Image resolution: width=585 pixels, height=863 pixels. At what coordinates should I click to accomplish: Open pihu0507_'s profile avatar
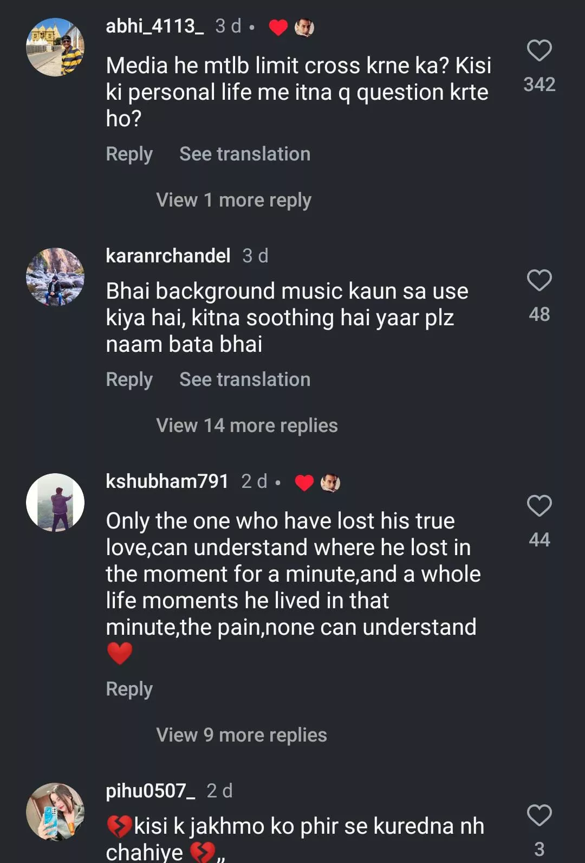point(55,812)
